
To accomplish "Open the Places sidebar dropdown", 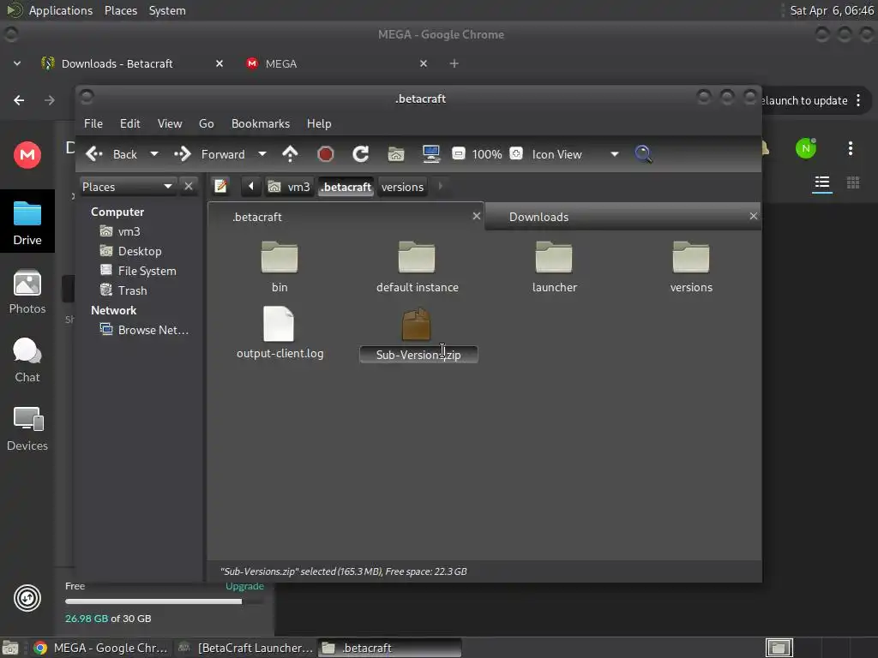I will pyautogui.click(x=128, y=186).
